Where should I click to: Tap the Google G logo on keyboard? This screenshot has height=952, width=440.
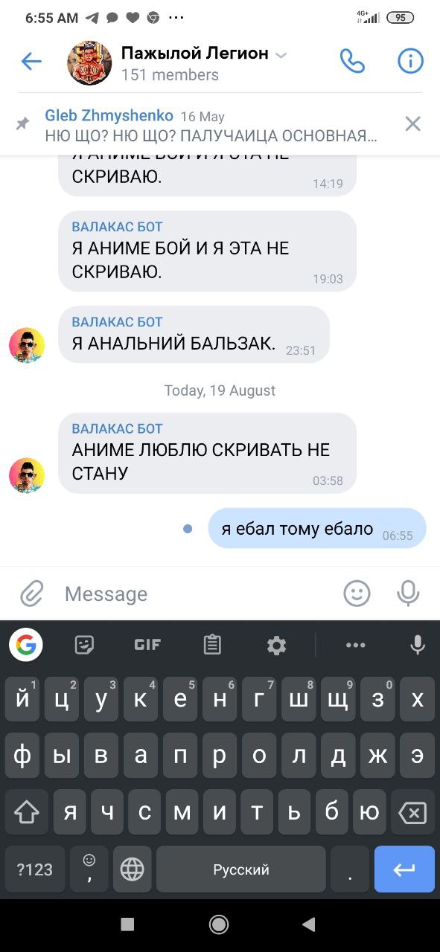point(26,645)
